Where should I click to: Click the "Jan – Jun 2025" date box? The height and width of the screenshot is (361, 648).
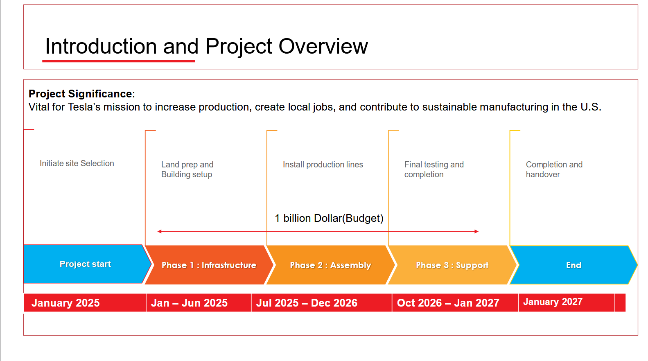click(x=198, y=303)
